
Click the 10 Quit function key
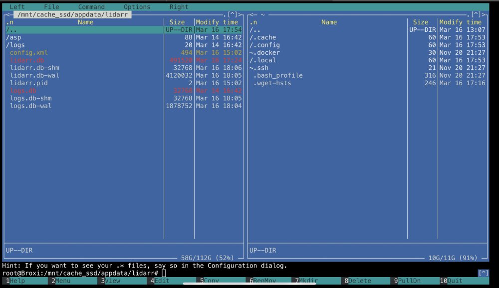pyautogui.click(x=464, y=281)
